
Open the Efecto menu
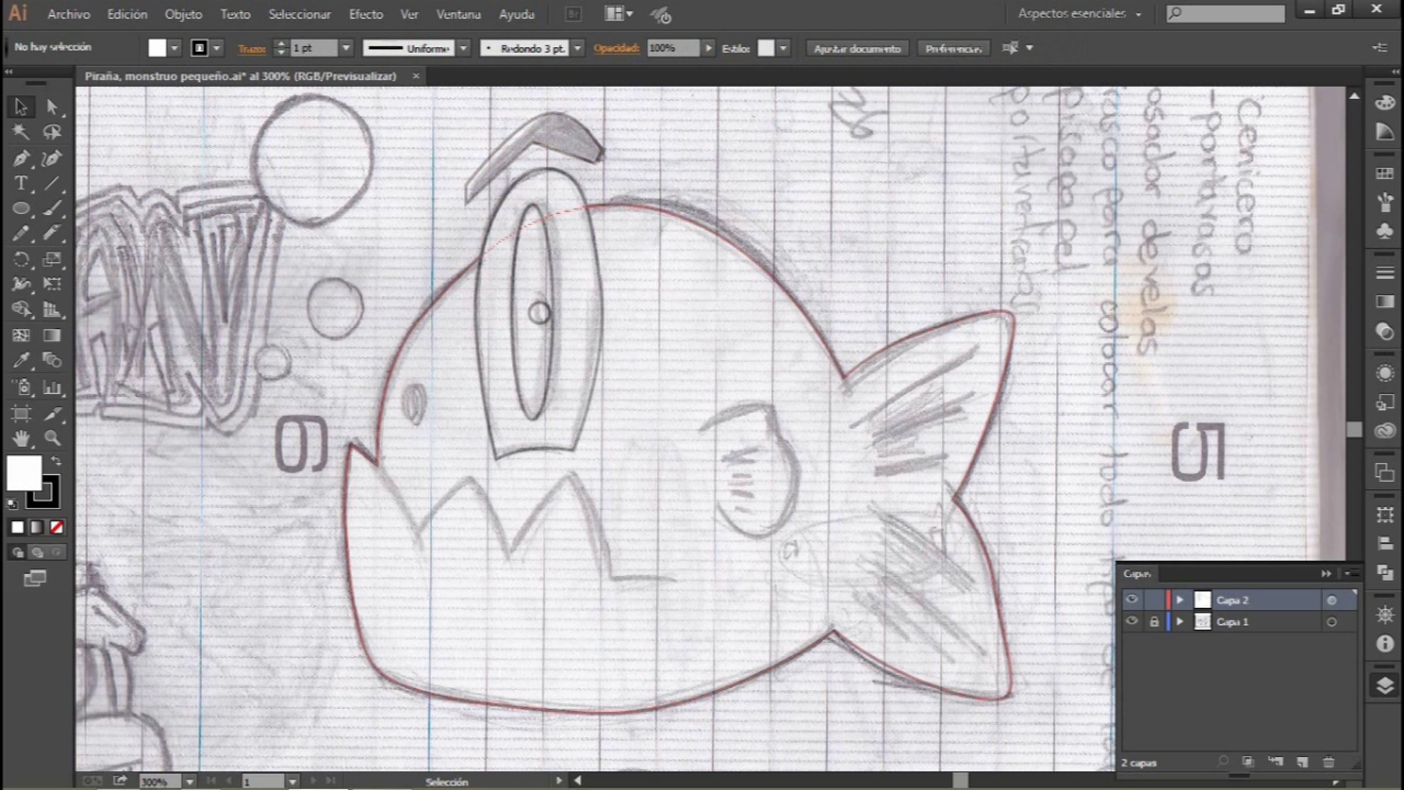coord(366,14)
